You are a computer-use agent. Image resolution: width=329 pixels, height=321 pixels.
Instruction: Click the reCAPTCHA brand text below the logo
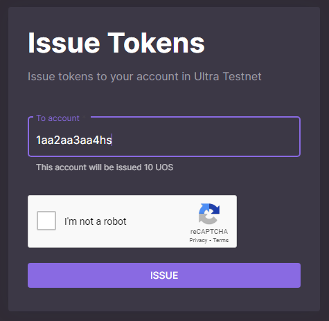(209, 232)
